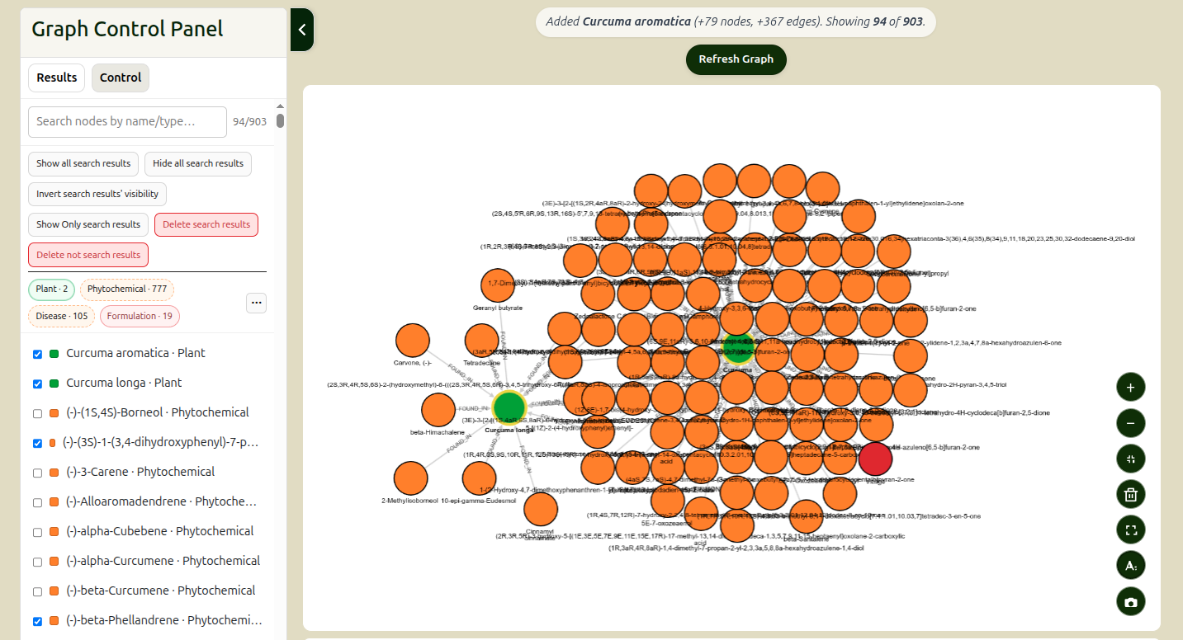This screenshot has width=1183, height=640.
Task: Enter fullscreen mode for the graph
Action: [x=1130, y=529]
